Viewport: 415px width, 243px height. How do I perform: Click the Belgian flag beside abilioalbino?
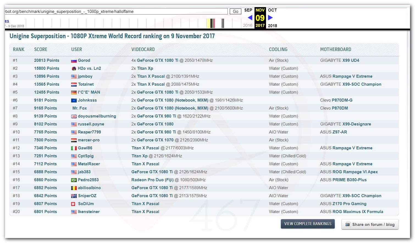coord(74,188)
